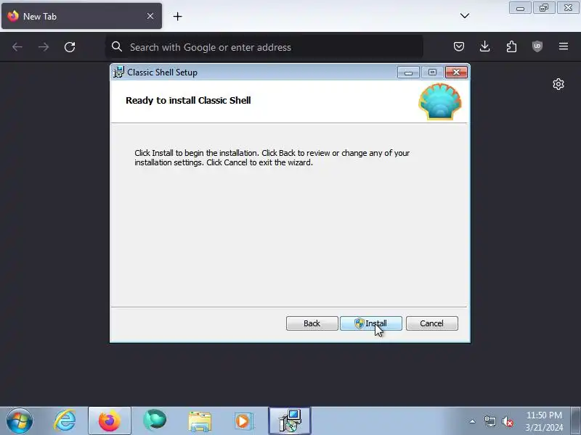Open the taskbar clock showing 11:50 PM
581x435 pixels.
(x=544, y=421)
